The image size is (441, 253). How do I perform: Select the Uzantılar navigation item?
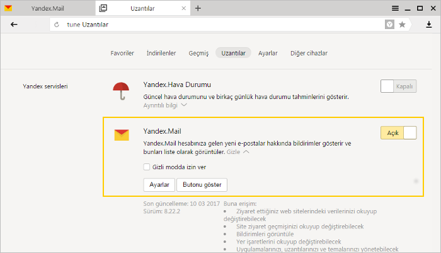click(x=233, y=53)
